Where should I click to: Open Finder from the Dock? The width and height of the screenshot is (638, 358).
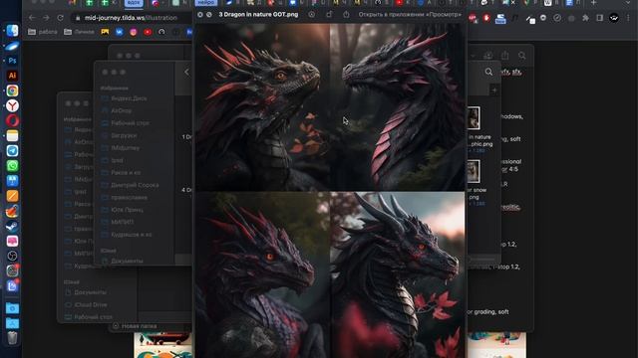[x=12, y=31]
